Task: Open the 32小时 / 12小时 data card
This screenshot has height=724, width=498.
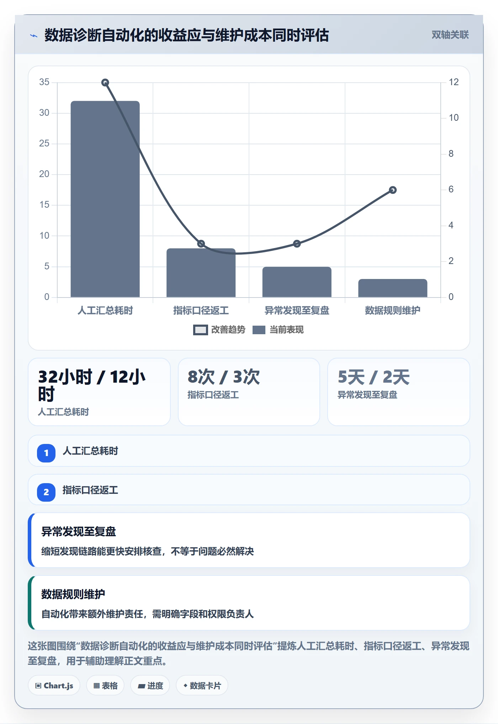Action: pyautogui.click(x=99, y=392)
